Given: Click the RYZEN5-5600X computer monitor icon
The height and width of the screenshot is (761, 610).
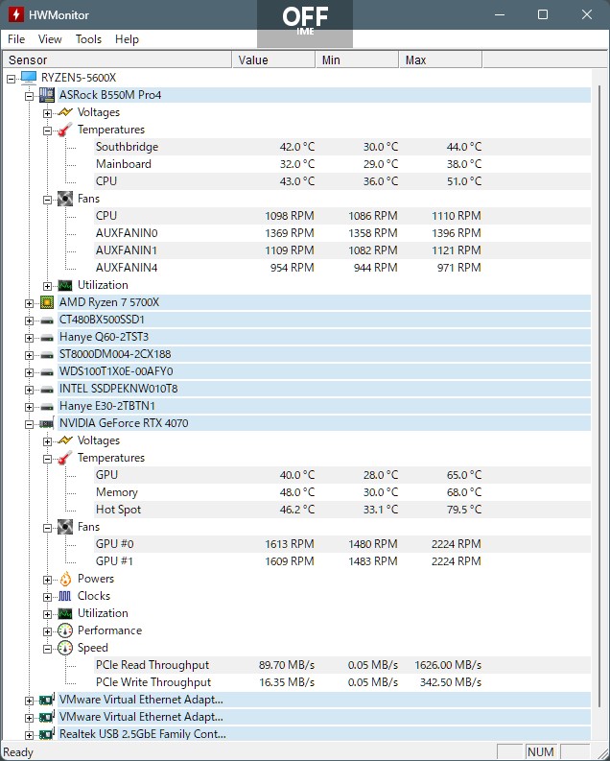Looking at the screenshot, I should click(x=29, y=78).
